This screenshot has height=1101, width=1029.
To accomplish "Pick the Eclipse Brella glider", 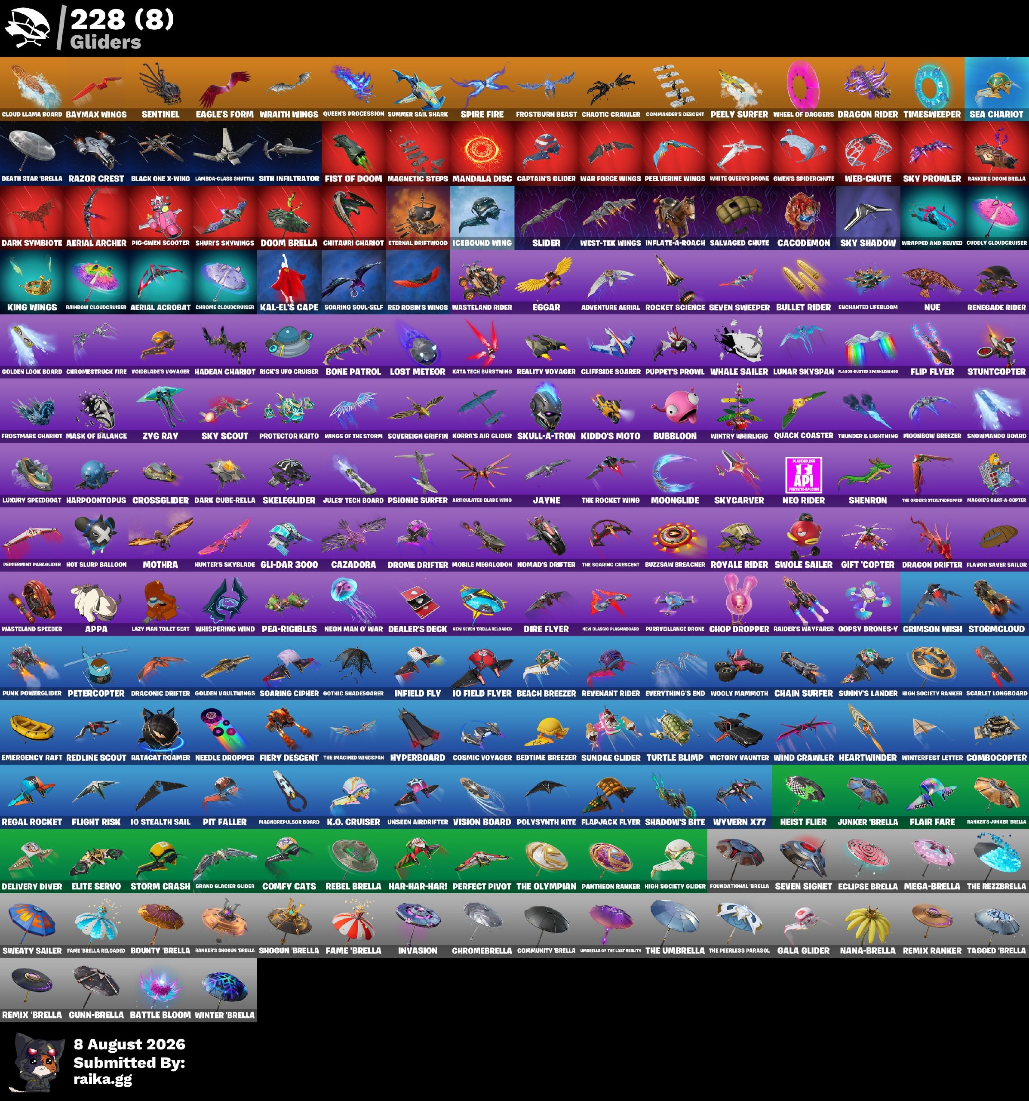I will [x=868, y=860].
